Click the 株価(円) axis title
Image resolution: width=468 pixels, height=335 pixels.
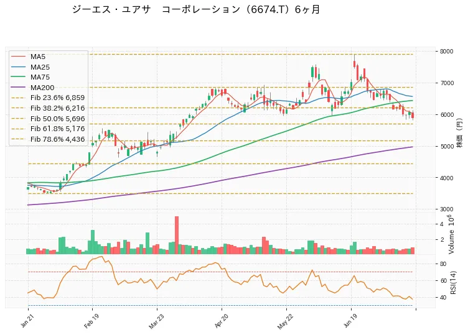[x=460, y=133]
